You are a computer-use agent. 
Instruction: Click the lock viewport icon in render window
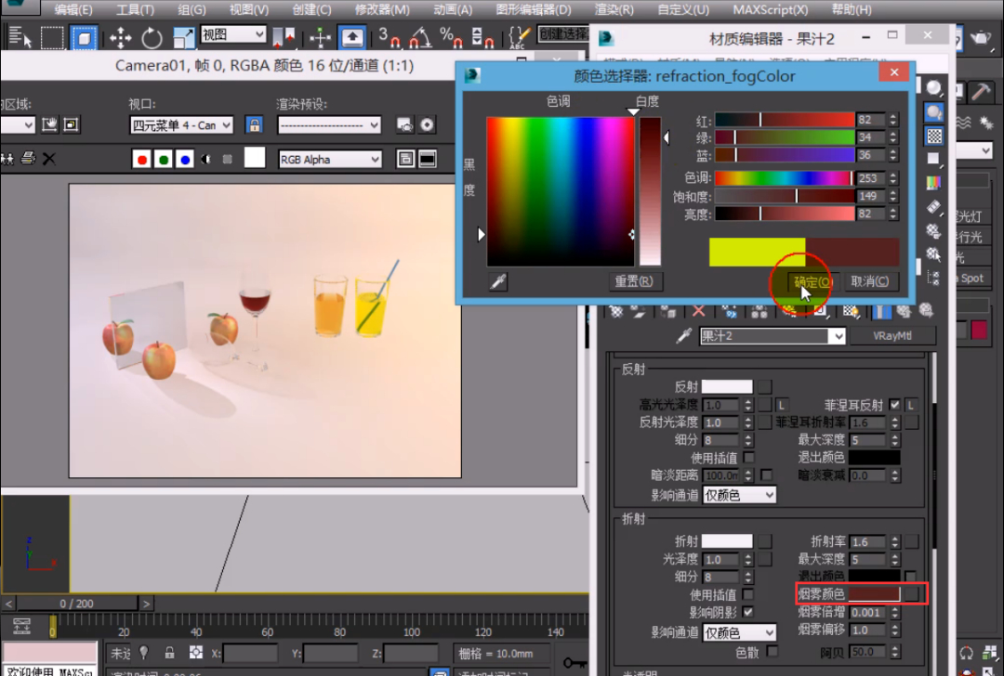click(x=254, y=124)
